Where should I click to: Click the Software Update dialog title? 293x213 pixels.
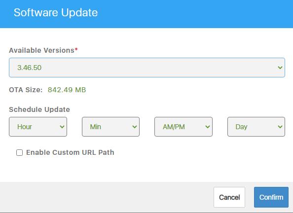(x=56, y=13)
